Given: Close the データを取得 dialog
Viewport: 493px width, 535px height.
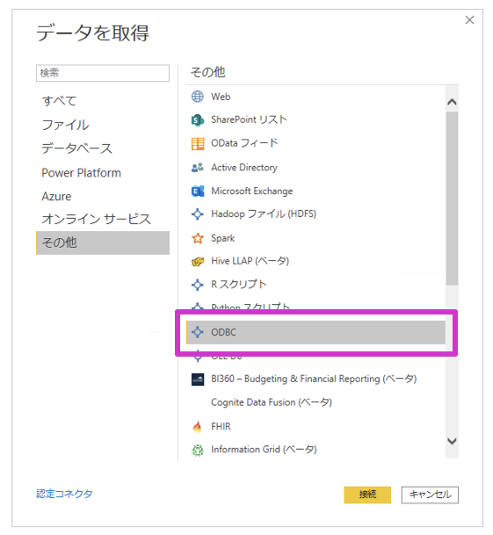Looking at the screenshot, I should pyautogui.click(x=470, y=20).
